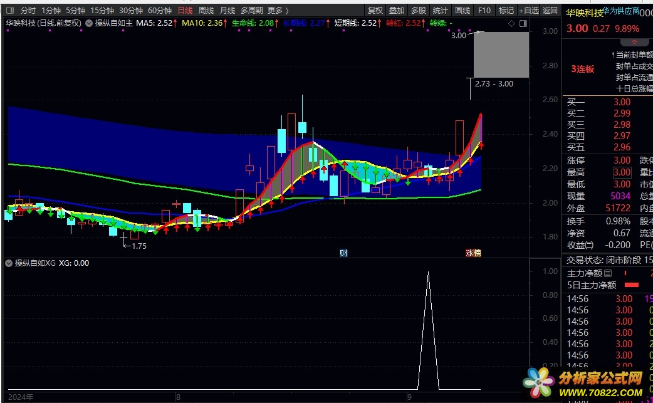Select the 60分钟 period tab
The width and height of the screenshot is (653, 403).
[160, 11]
